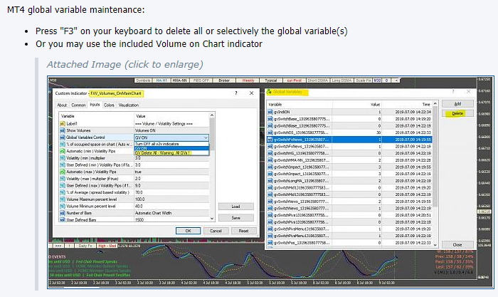The width and height of the screenshot is (498, 297).
Task: Click the High - Med news filter button
Action: point(107,246)
